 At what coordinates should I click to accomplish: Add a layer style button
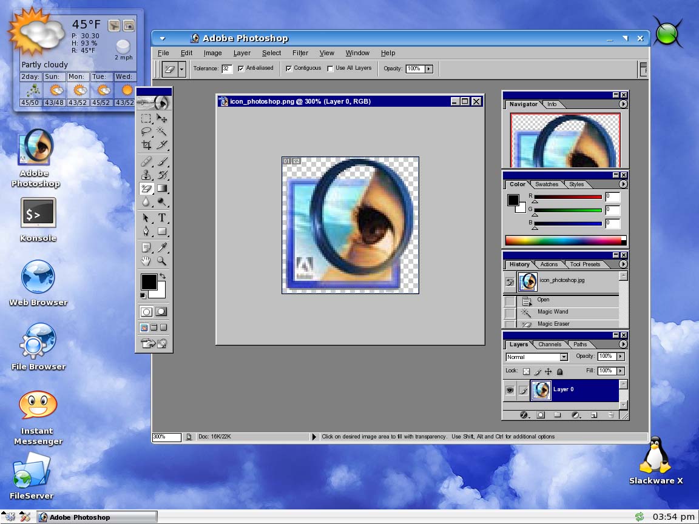point(525,415)
